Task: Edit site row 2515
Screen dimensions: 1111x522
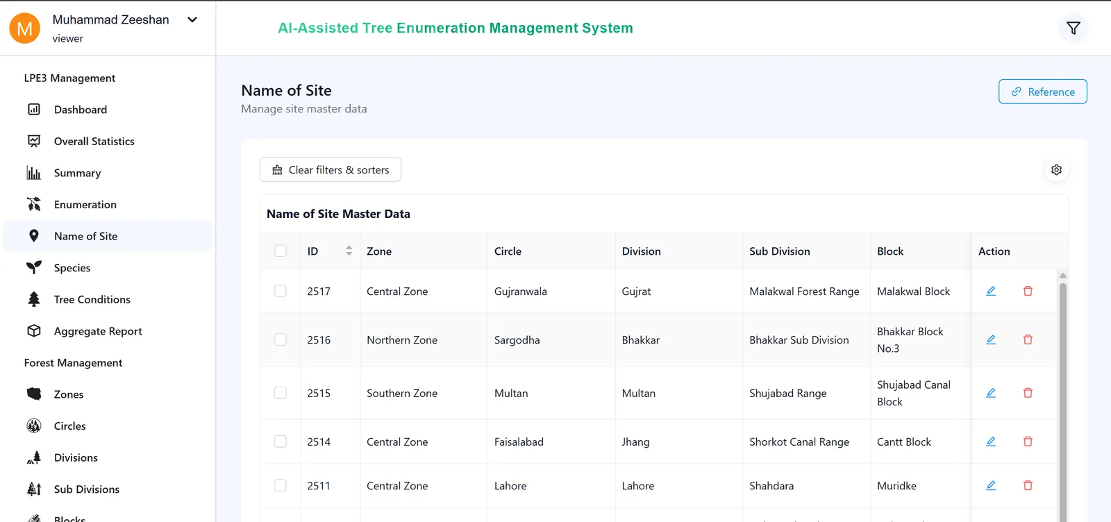Action: click(x=991, y=393)
